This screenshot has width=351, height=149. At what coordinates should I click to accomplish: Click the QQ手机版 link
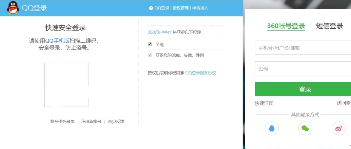point(57,41)
